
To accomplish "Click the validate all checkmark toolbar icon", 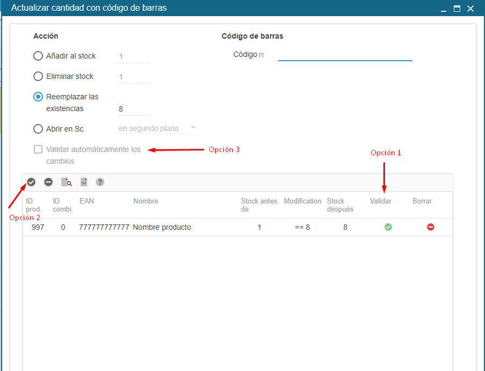I will click(x=31, y=183).
